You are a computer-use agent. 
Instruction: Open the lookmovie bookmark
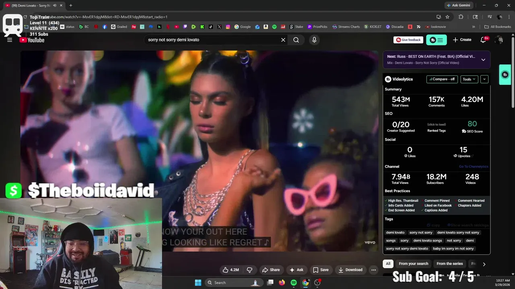435,27
